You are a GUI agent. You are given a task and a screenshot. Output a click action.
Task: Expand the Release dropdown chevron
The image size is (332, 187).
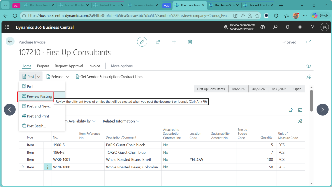click(x=68, y=77)
